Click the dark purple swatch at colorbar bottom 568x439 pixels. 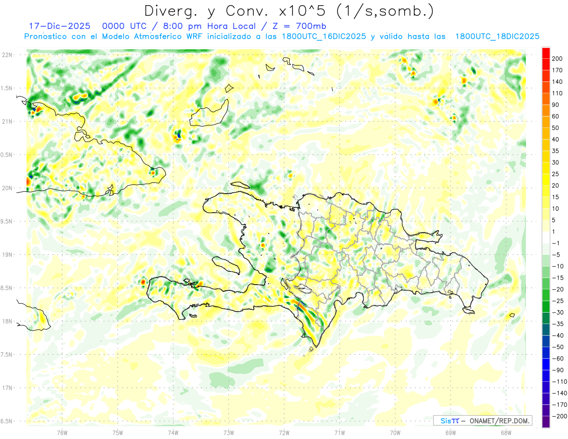point(546,422)
